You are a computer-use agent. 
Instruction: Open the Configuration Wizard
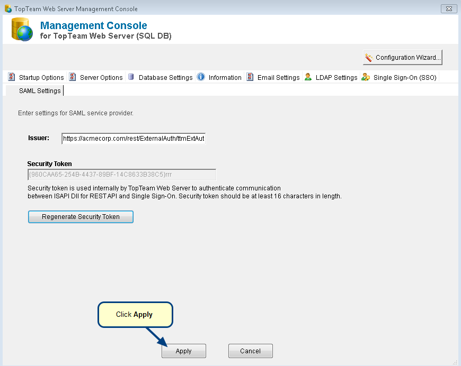pos(403,57)
